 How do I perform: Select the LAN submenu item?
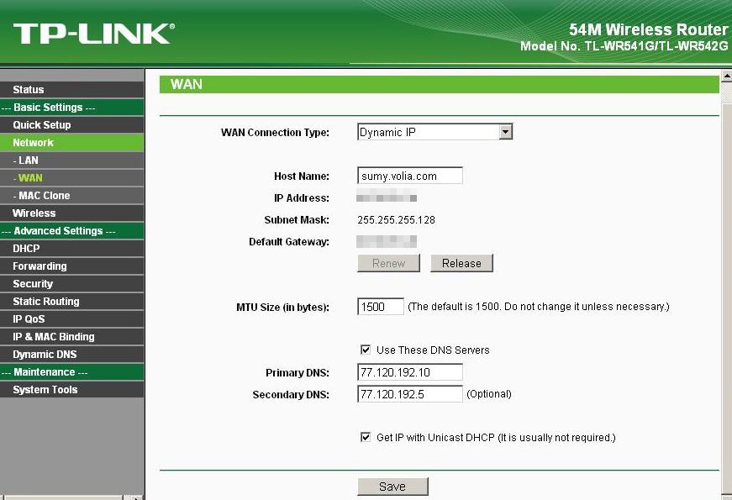(x=25, y=161)
